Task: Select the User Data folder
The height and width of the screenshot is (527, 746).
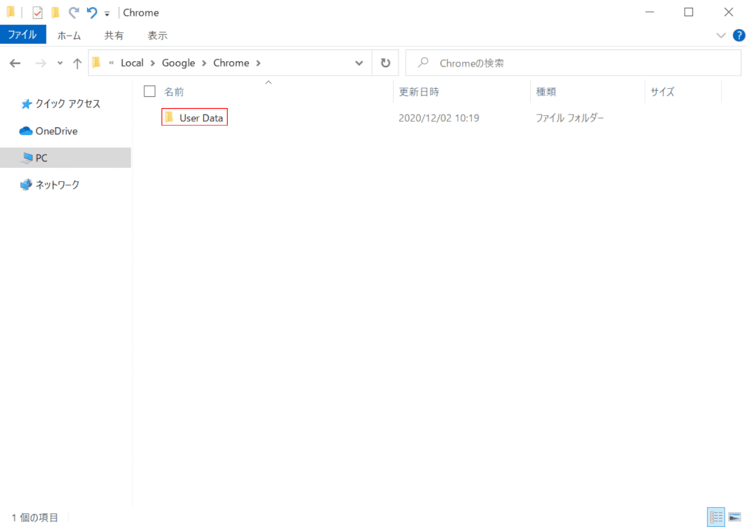Action: pyautogui.click(x=195, y=117)
